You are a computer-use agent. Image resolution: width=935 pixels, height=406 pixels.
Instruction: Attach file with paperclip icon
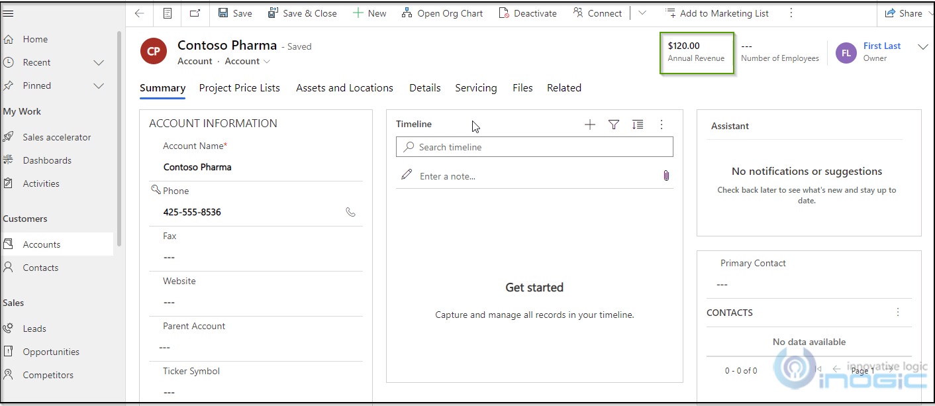666,176
